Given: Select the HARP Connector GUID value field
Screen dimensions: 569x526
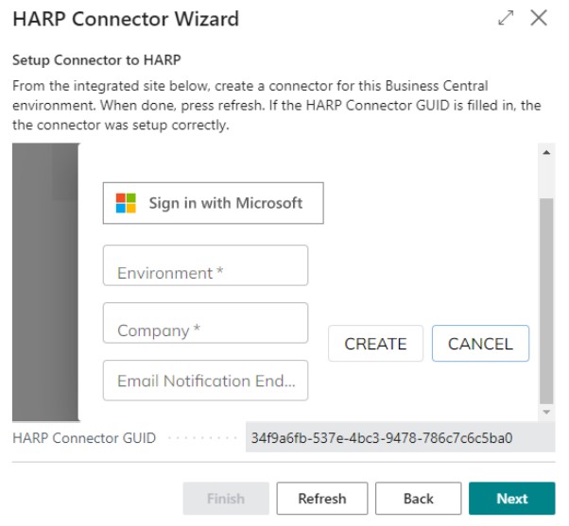Looking at the screenshot, I should pos(400,437).
